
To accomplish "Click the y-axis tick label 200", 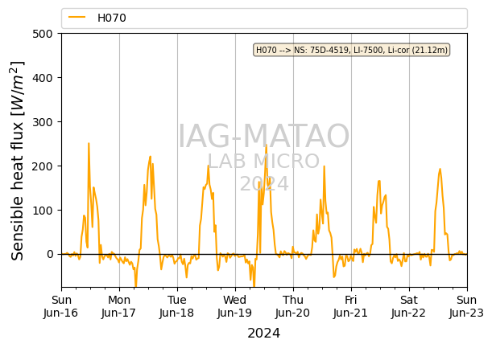I will (43, 166).
